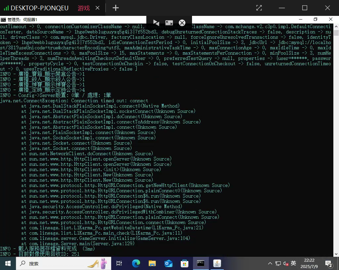Click the L1Karma_Pc.getWebsiteDatetime stack trace line
Image resolution: width=339 pixels, height=270 pixels.
pyautogui.click(x=112, y=228)
